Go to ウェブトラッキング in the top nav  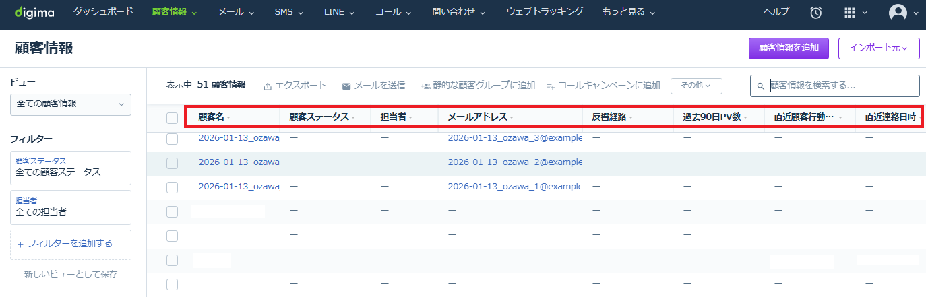pyautogui.click(x=545, y=12)
